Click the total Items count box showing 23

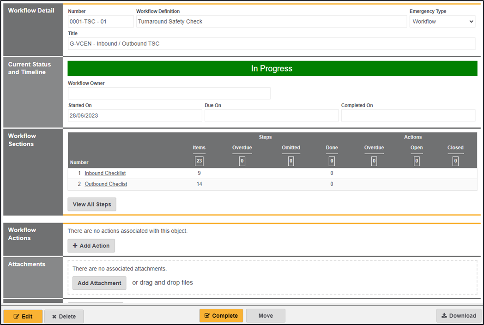click(199, 161)
